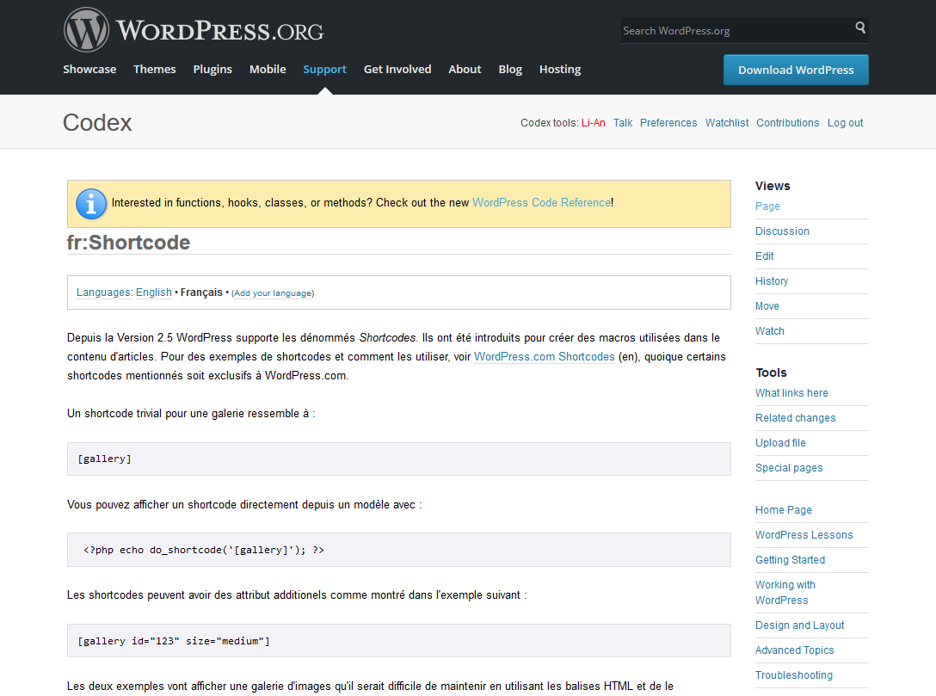Open the Li-An user page link
The height and width of the screenshot is (696, 936).
pos(594,123)
